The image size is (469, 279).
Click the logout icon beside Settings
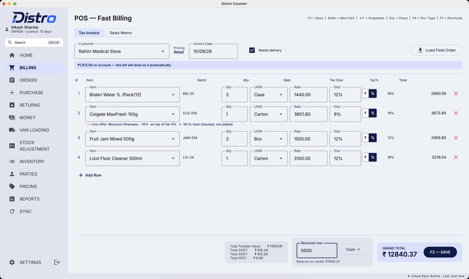pos(57,262)
